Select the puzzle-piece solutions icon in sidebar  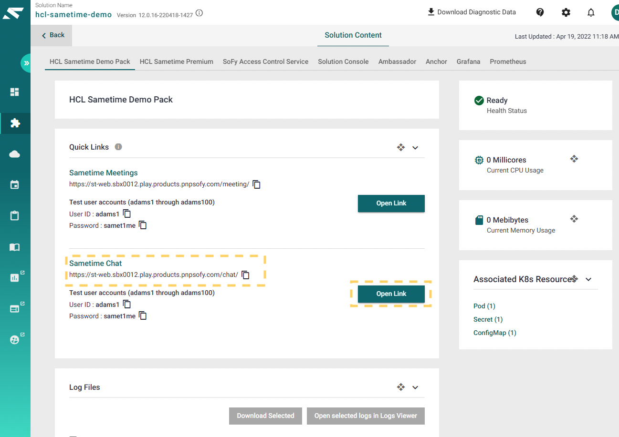[x=15, y=123]
